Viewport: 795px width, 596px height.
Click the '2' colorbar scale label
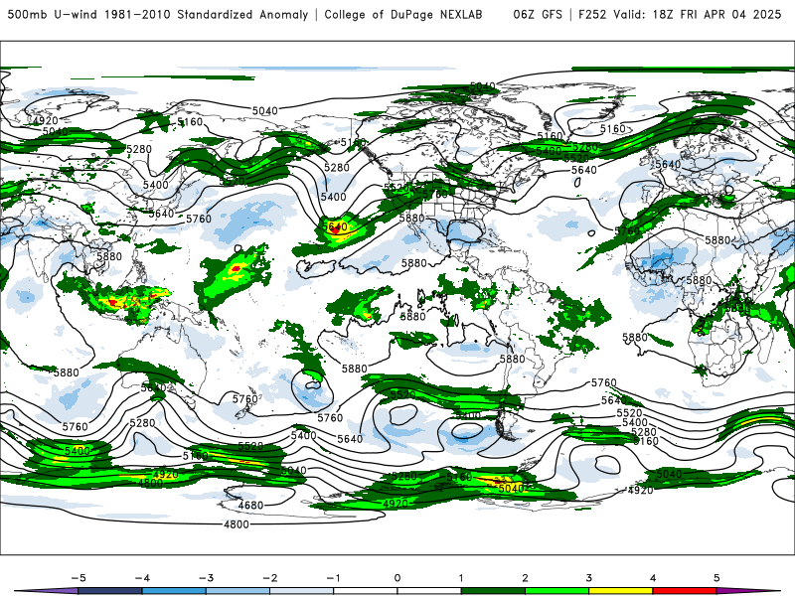point(526,578)
